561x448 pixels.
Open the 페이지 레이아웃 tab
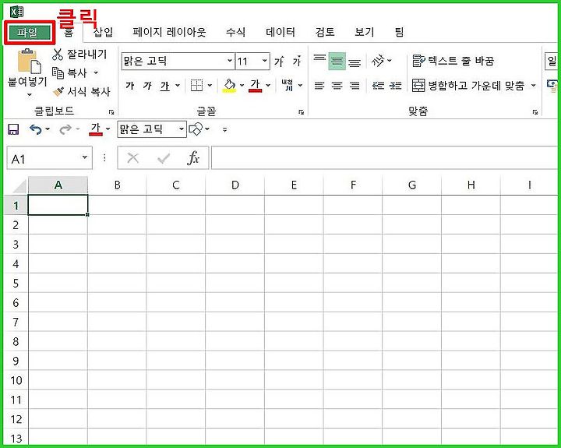[169, 32]
